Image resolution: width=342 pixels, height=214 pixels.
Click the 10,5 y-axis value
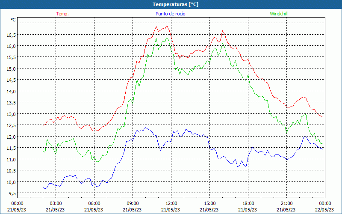click(x=11, y=171)
